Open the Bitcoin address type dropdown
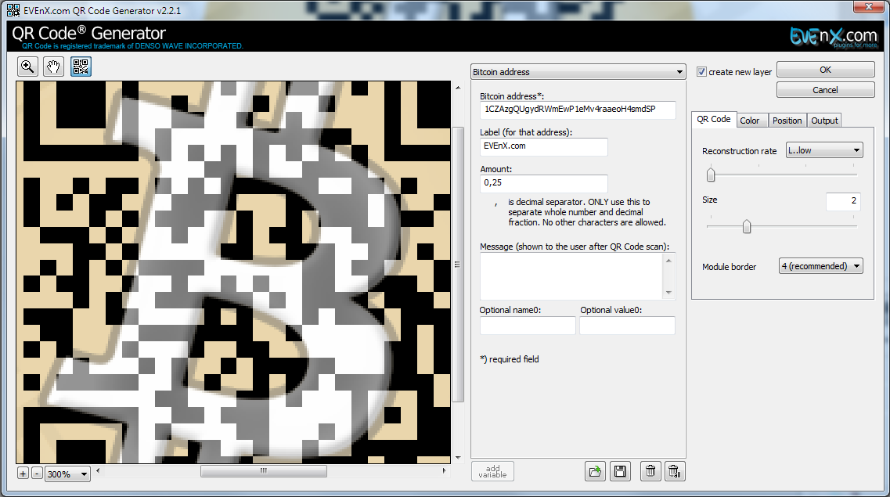This screenshot has width=890, height=497. coord(578,72)
